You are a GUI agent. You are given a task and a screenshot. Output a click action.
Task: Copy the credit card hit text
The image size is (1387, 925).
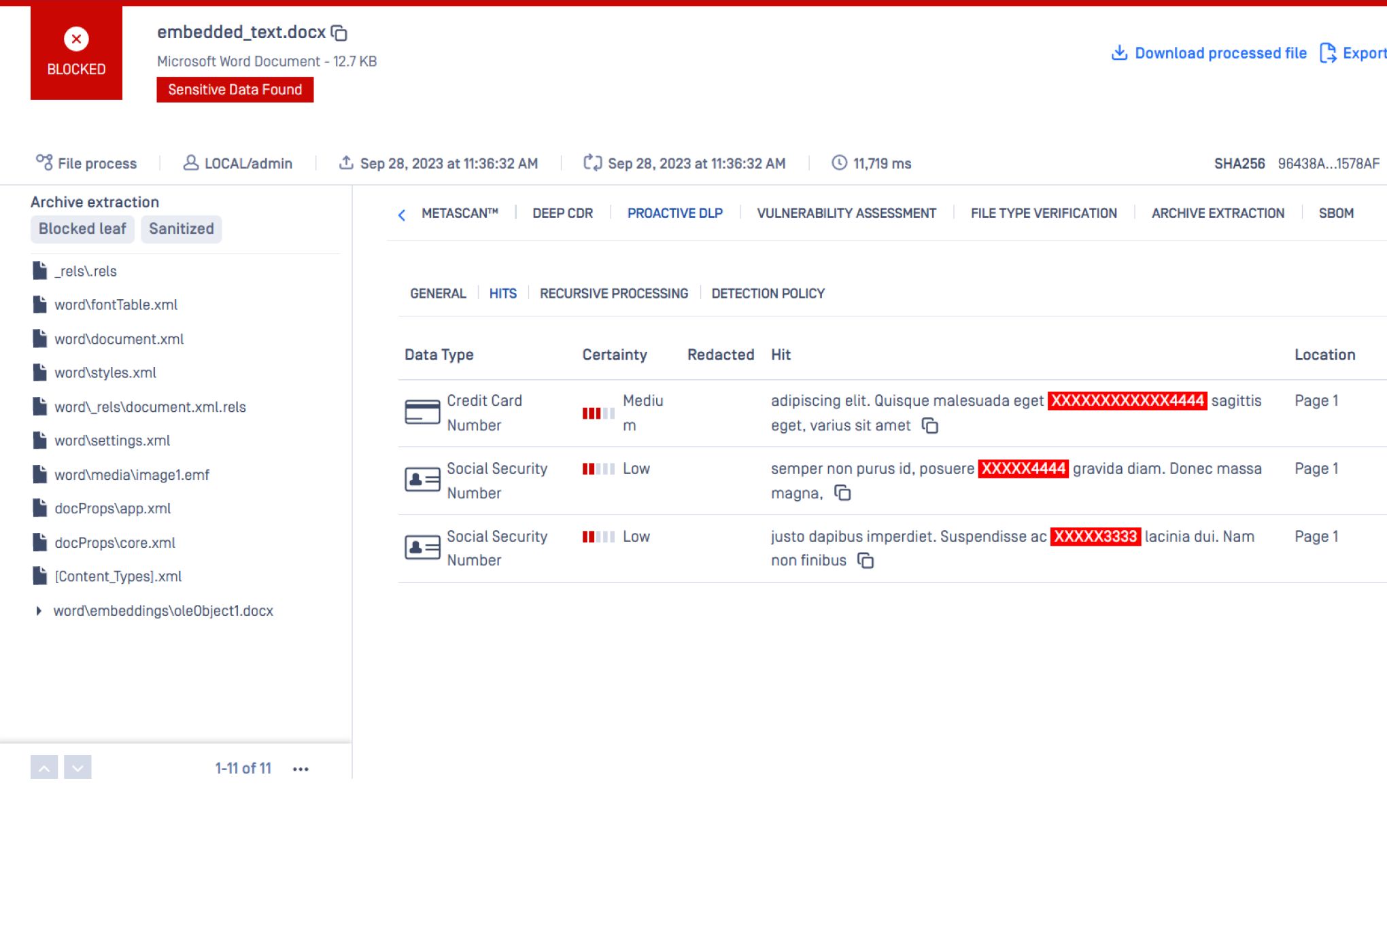[x=929, y=425]
